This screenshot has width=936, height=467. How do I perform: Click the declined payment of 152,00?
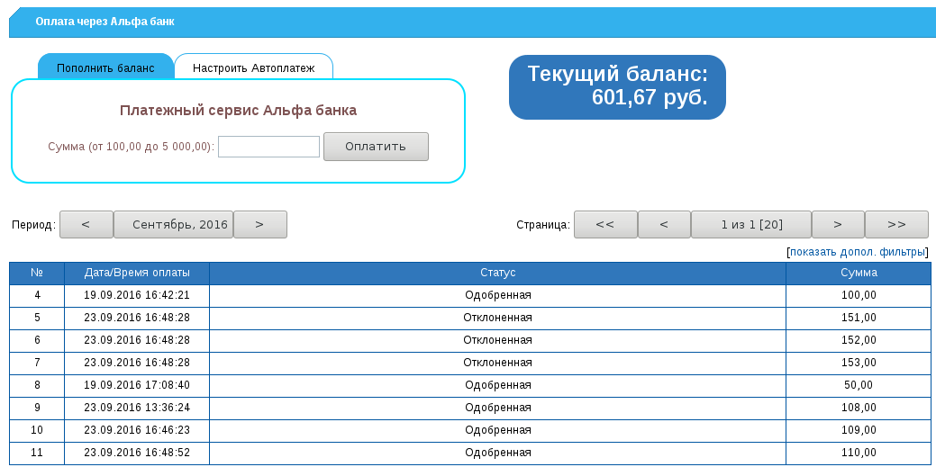(497, 340)
